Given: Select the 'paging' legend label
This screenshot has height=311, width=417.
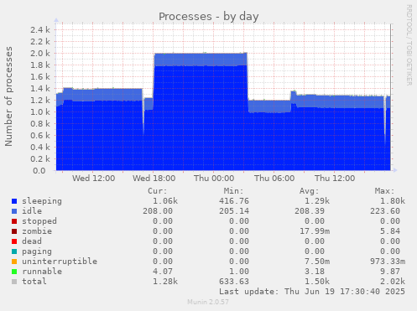Looking at the screenshot, I should click(37, 251).
